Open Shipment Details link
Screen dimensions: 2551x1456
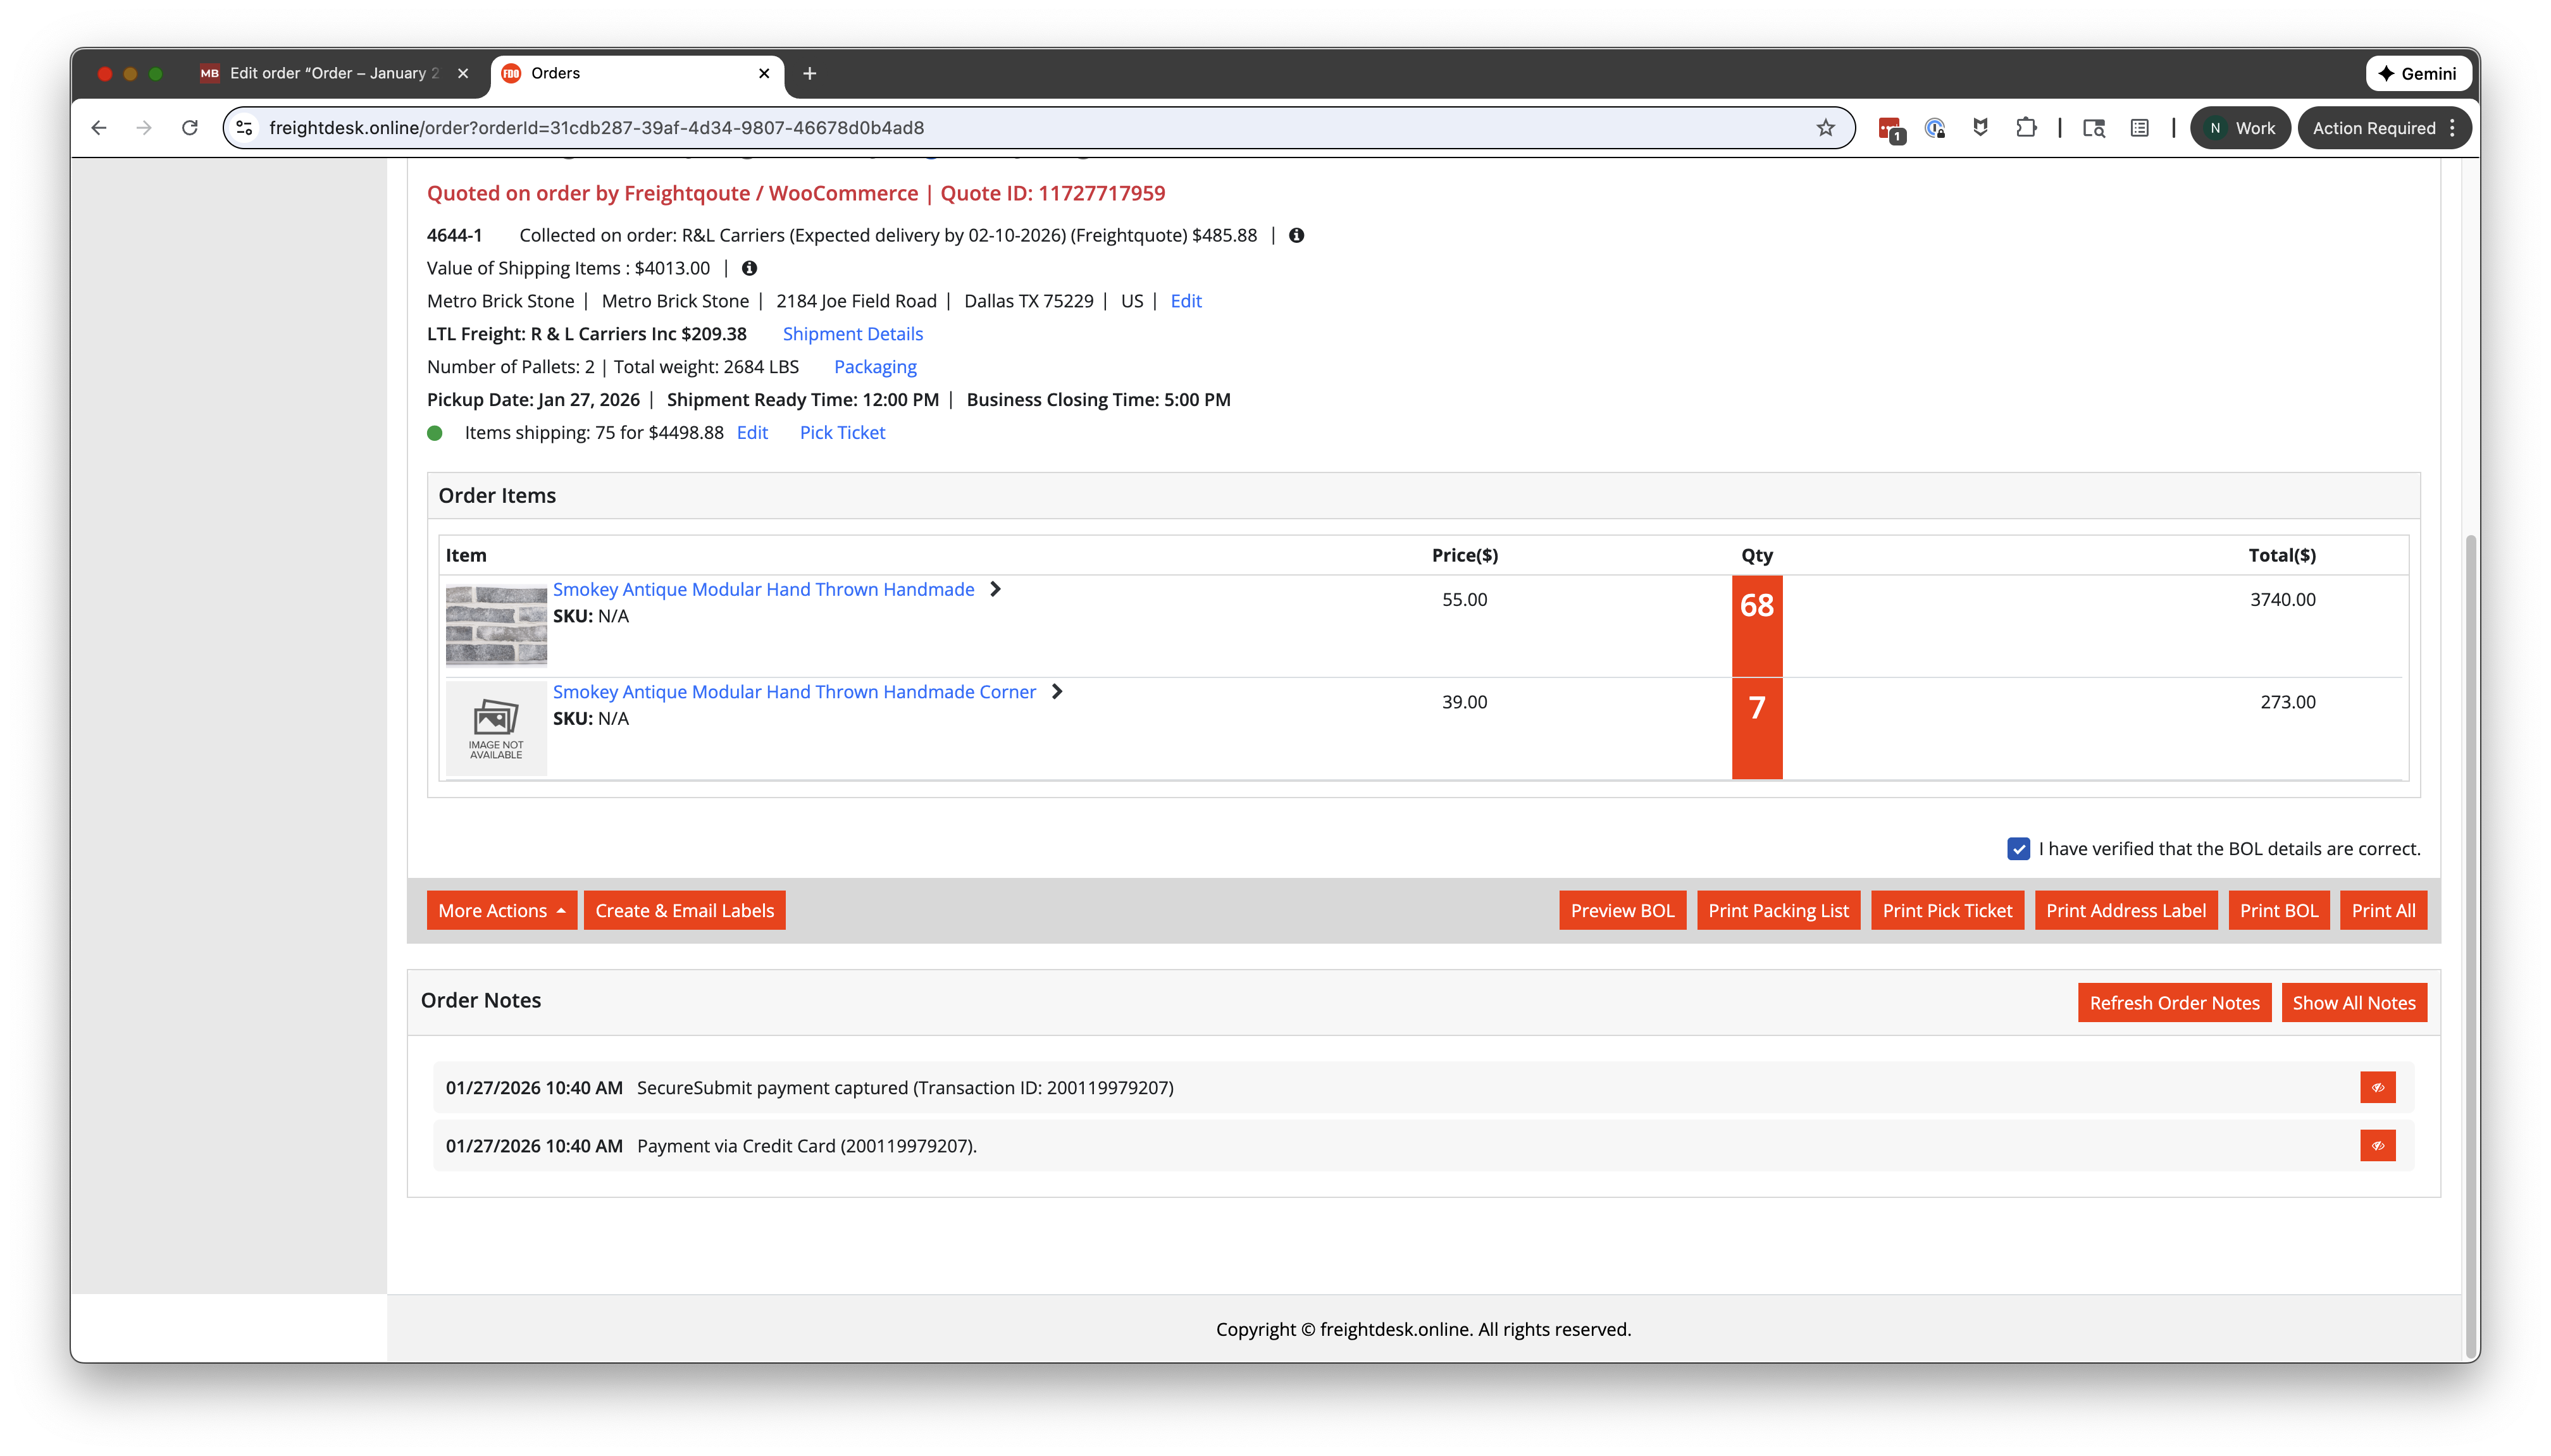coord(852,334)
